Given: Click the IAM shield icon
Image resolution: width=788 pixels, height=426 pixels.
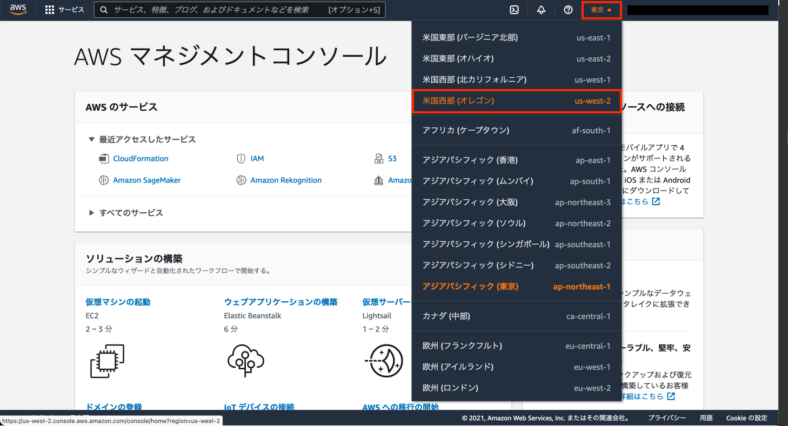Looking at the screenshot, I should tap(241, 159).
